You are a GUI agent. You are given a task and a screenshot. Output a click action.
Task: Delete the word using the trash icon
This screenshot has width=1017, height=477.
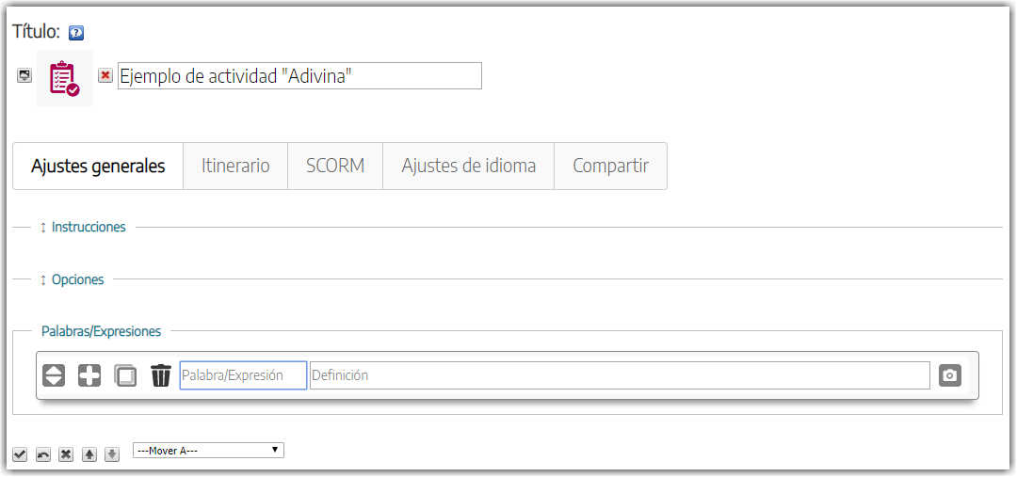click(161, 375)
